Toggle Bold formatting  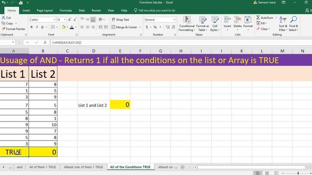(31, 27)
